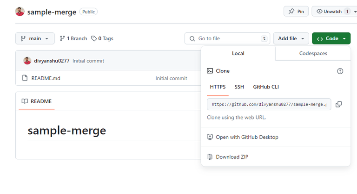Select the SSH clone tab
This screenshot has height=194, width=357.
(x=239, y=87)
